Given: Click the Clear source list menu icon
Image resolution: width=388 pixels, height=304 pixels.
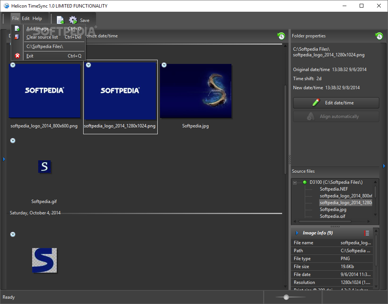Looking at the screenshot, I should point(17,37).
